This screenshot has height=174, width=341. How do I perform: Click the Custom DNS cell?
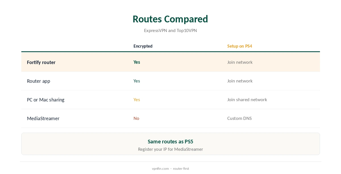[239, 118]
